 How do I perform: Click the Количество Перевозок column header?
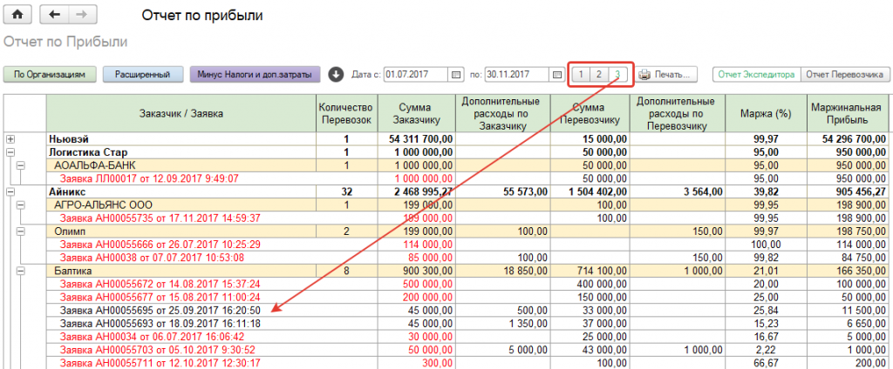coord(346,114)
